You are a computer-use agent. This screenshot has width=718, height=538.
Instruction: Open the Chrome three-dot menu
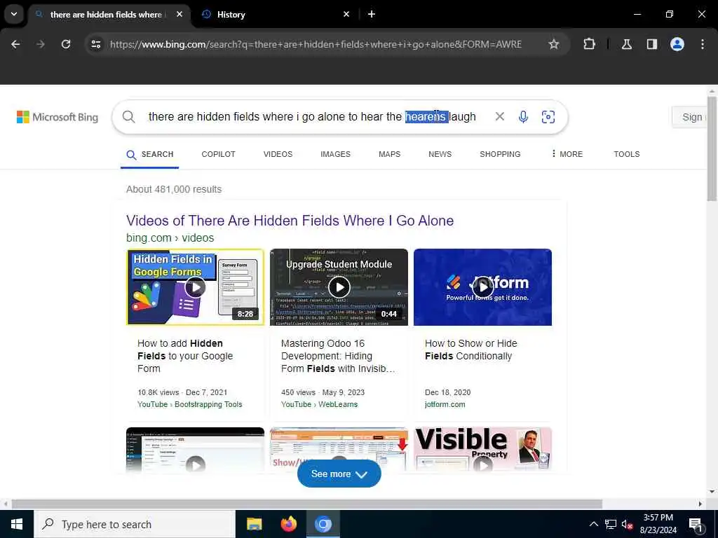point(703,44)
